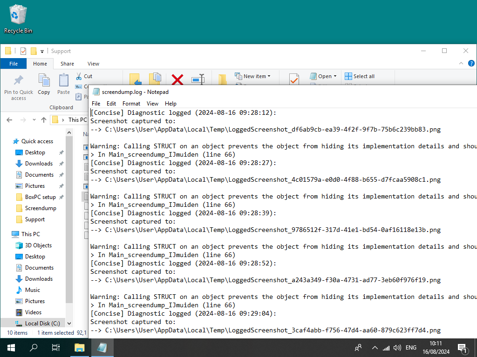Click the Rename ribbon icon
The width and height of the screenshot is (477, 357).
[198, 79]
